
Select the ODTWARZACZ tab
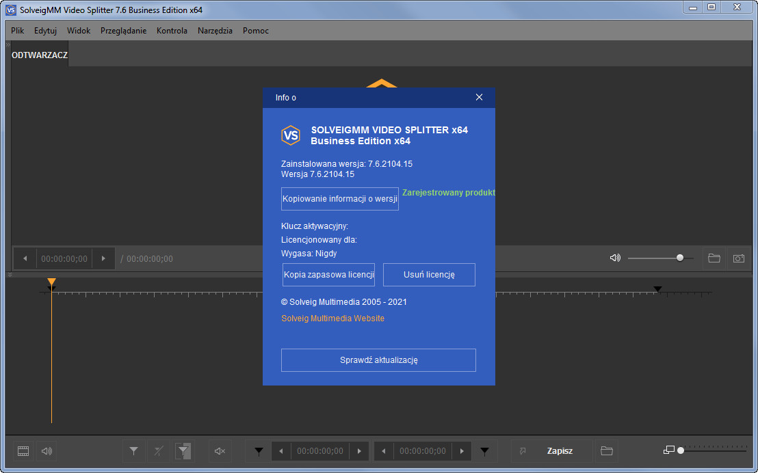(x=40, y=55)
